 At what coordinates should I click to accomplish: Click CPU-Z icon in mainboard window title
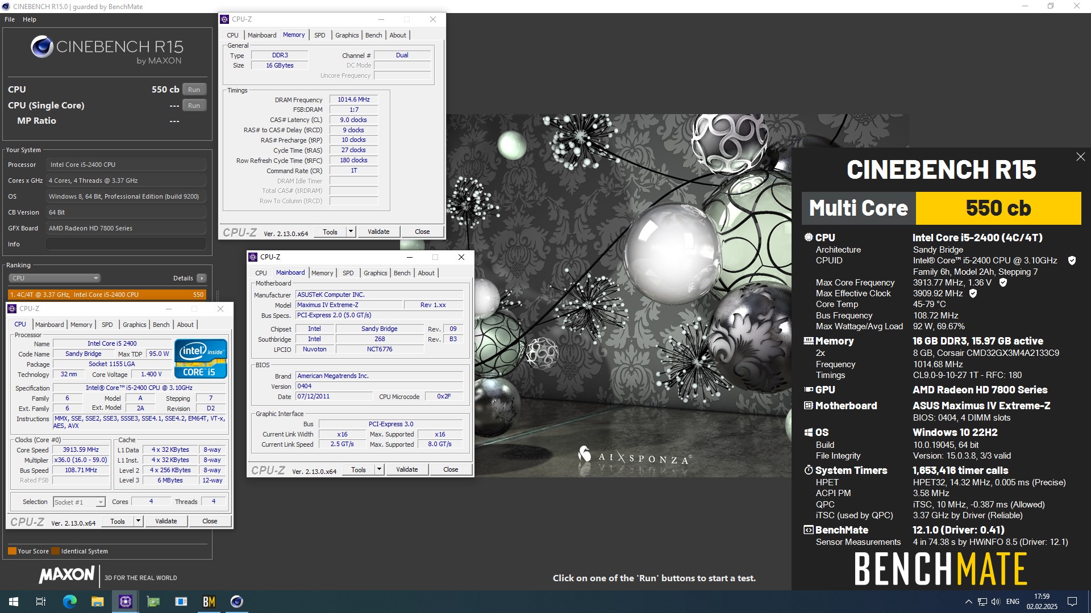tap(253, 257)
